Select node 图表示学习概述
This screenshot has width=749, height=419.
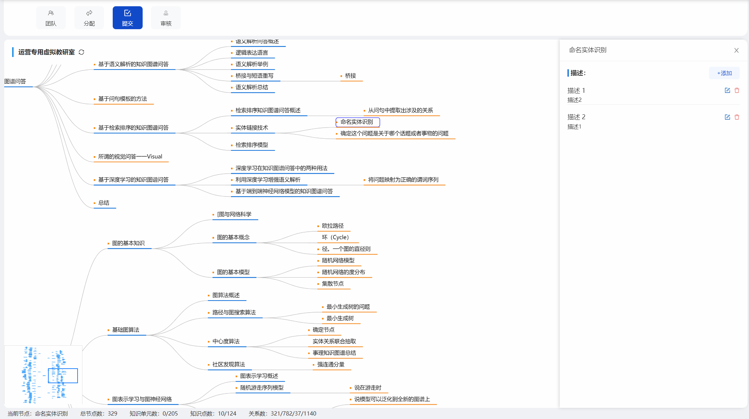pos(259,376)
